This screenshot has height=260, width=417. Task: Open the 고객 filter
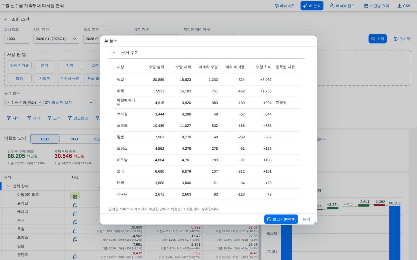coord(54,118)
